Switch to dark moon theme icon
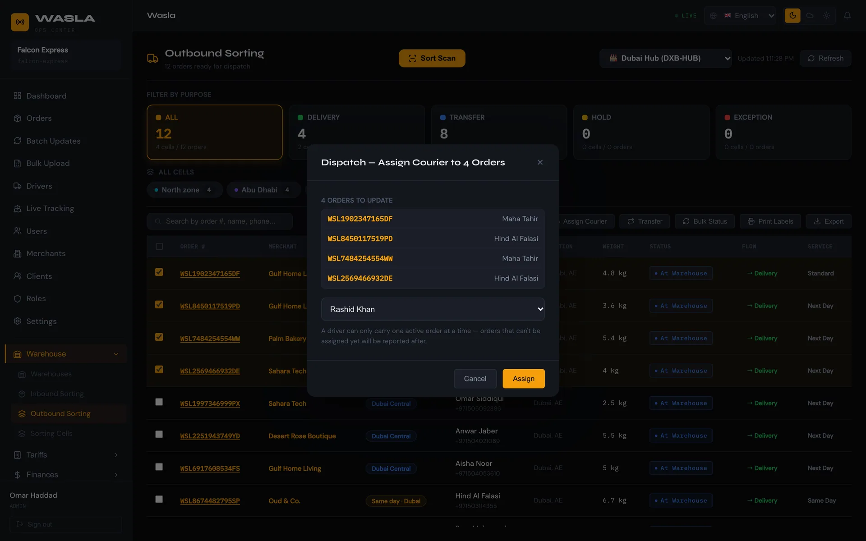Screen dimensions: 866x541 click(792, 15)
